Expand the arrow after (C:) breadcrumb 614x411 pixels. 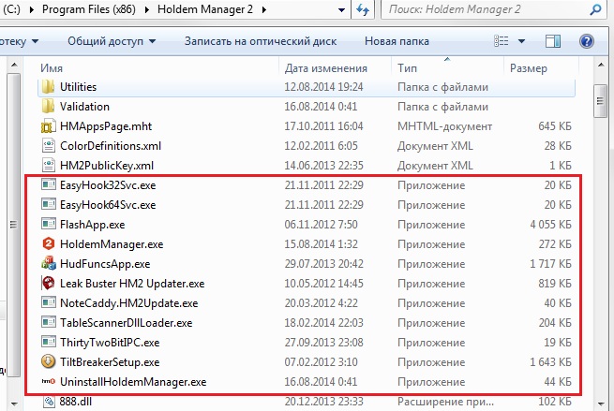(x=32, y=9)
